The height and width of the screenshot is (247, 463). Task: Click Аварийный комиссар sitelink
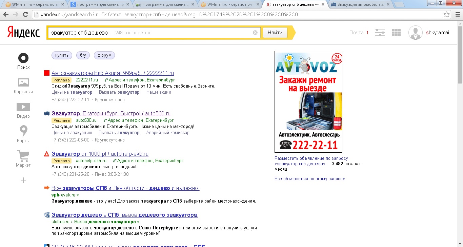(x=168, y=133)
